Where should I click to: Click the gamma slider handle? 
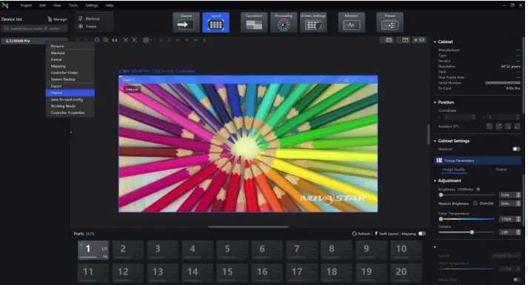pyautogui.click(x=472, y=232)
